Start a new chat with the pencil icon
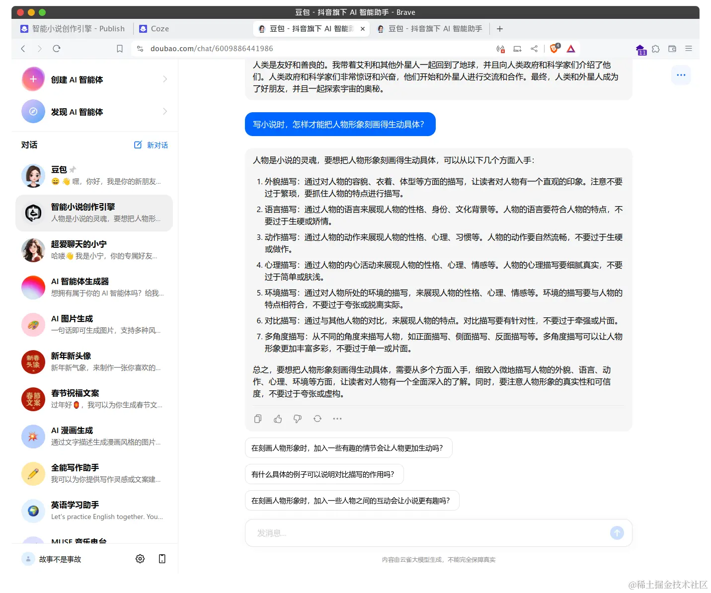711x593 pixels. pyautogui.click(x=138, y=145)
